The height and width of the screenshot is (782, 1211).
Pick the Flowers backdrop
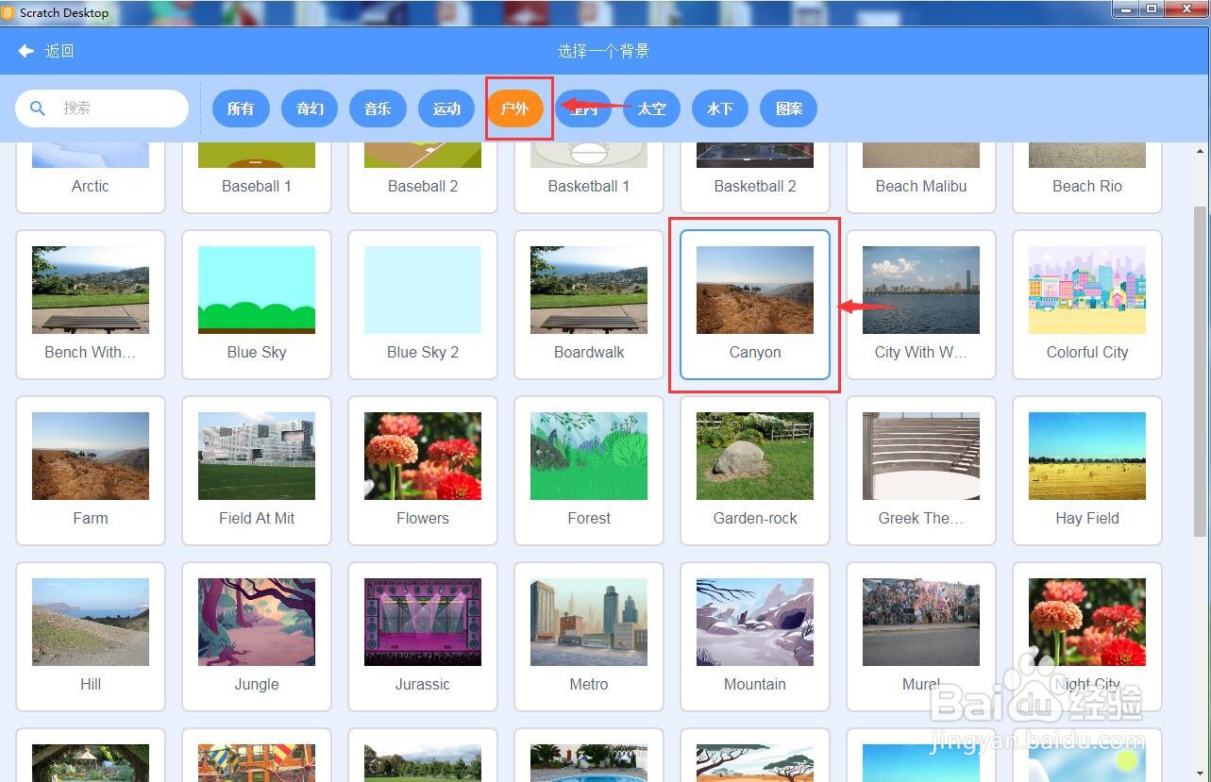(423, 471)
